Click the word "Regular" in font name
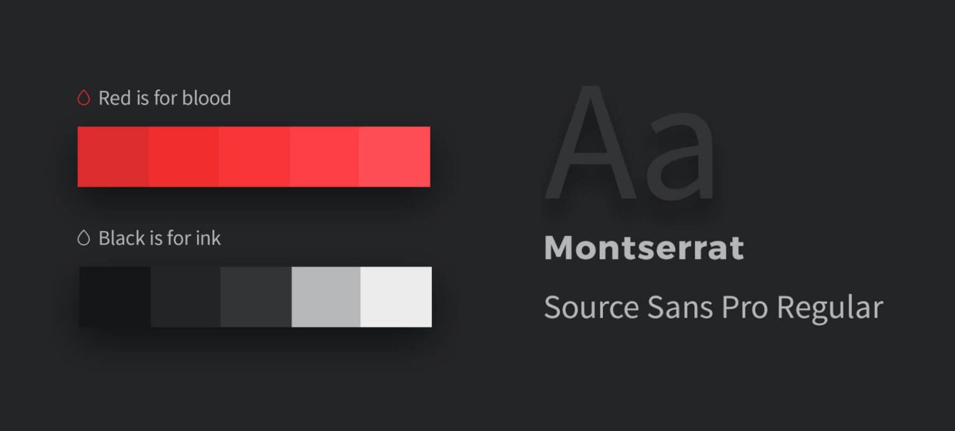Viewport: 955px width, 431px height. pyautogui.click(x=830, y=308)
